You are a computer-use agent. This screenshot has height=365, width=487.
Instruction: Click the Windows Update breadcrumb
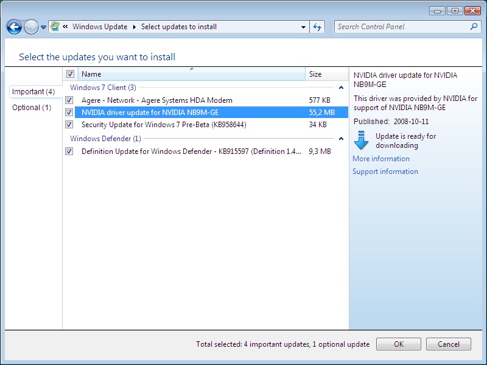[100, 27]
